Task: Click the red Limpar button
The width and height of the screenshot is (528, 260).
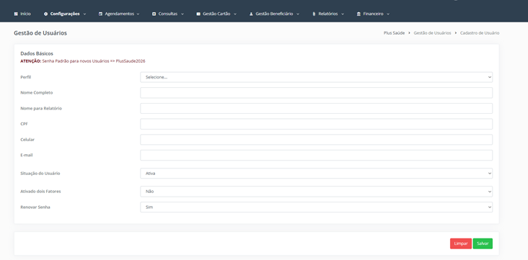Action: (461, 243)
